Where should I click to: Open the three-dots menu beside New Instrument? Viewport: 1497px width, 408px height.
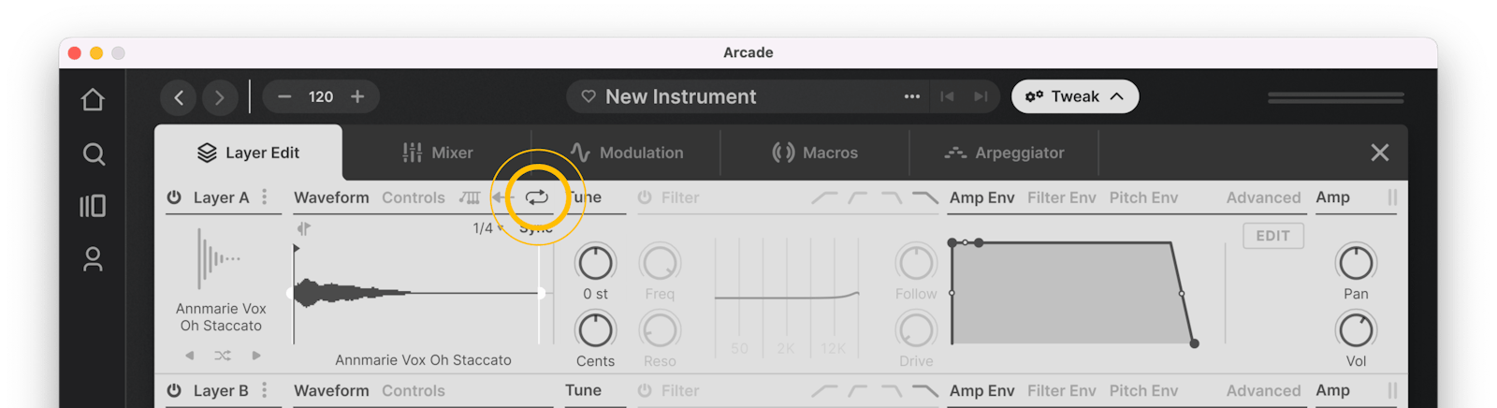(x=911, y=96)
